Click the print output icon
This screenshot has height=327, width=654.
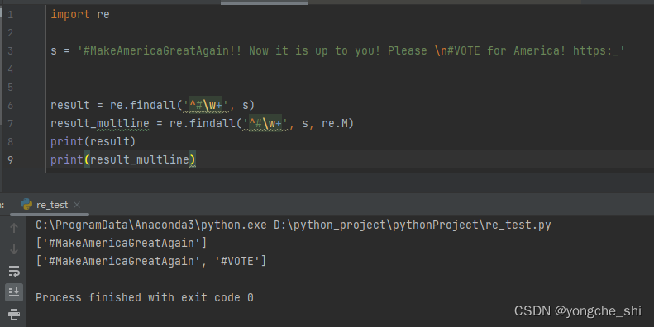(x=14, y=314)
